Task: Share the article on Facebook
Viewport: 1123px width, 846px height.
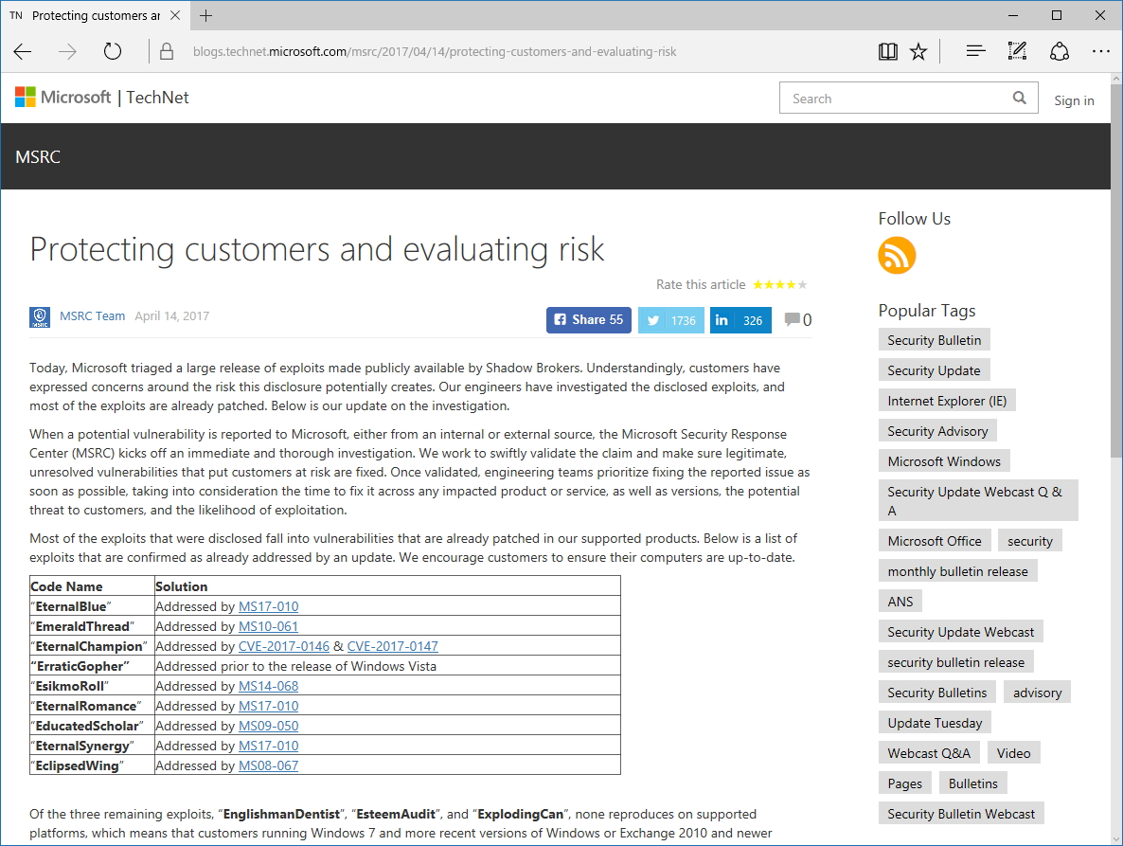Action: [588, 319]
